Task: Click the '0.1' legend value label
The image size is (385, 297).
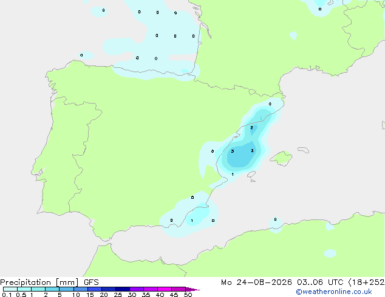Action: click(x=7, y=295)
